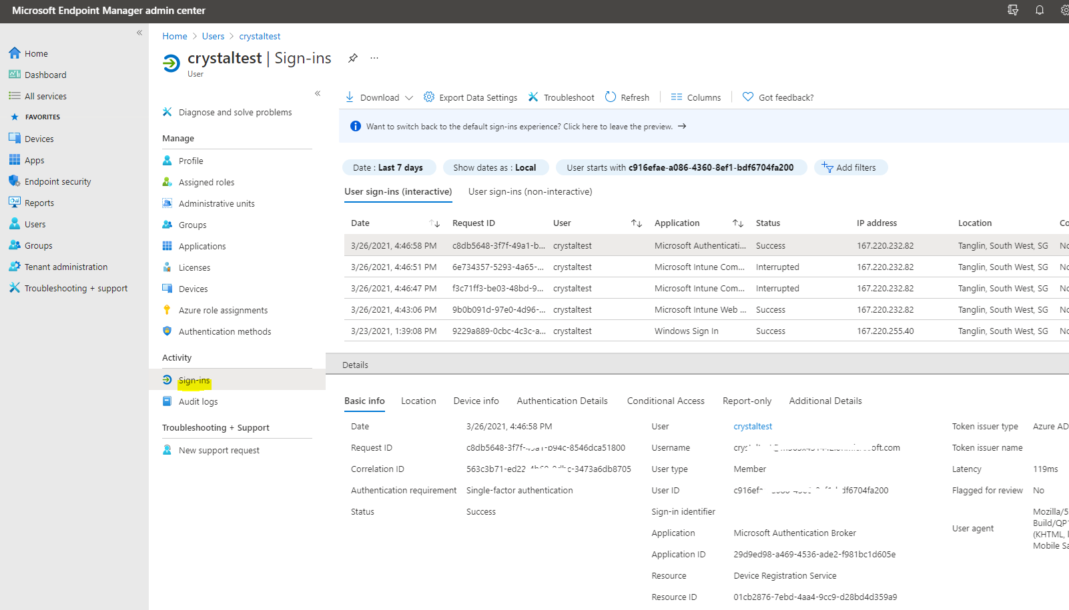This screenshot has height=610, width=1069.
Task: Open Authentication methods menu item
Action: (225, 331)
